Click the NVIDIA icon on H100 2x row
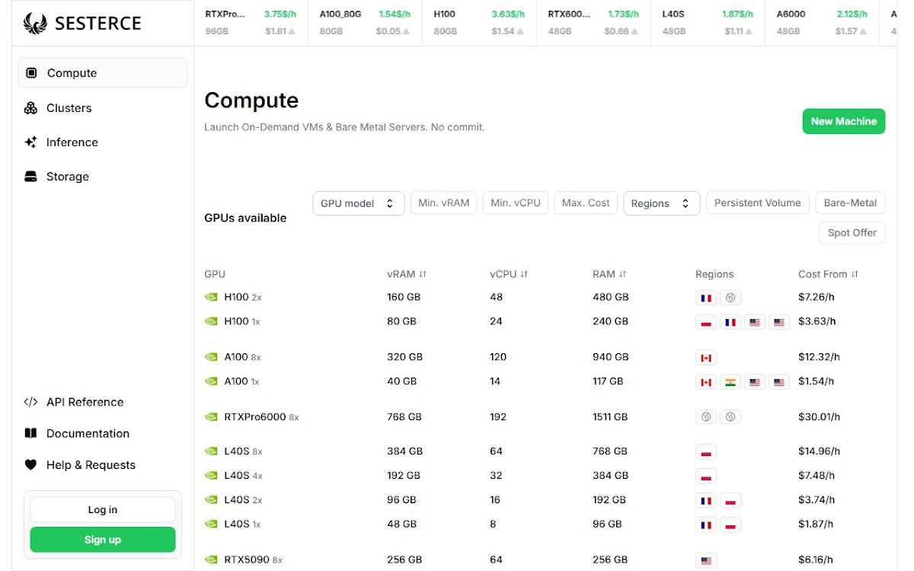Image resolution: width=914 pixels, height=571 pixels. tap(211, 298)
